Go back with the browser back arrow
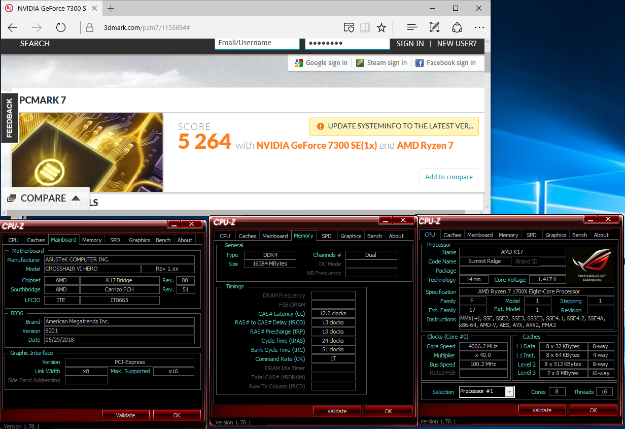 13,27
